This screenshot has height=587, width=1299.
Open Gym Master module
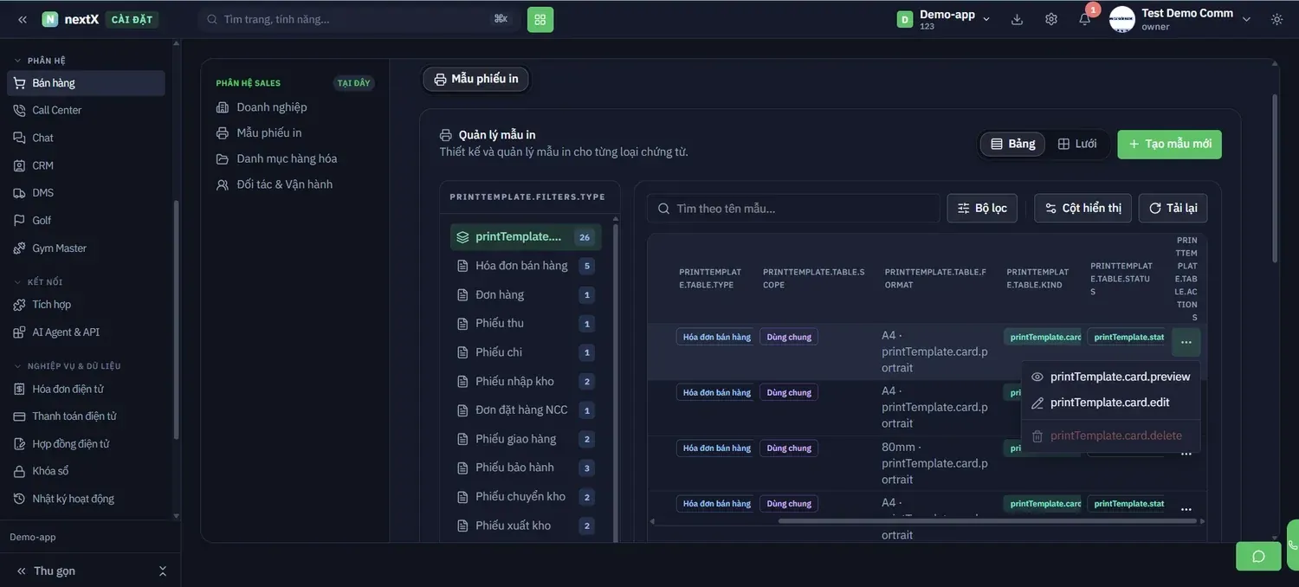pyautogui.click(x=86, y=248)
